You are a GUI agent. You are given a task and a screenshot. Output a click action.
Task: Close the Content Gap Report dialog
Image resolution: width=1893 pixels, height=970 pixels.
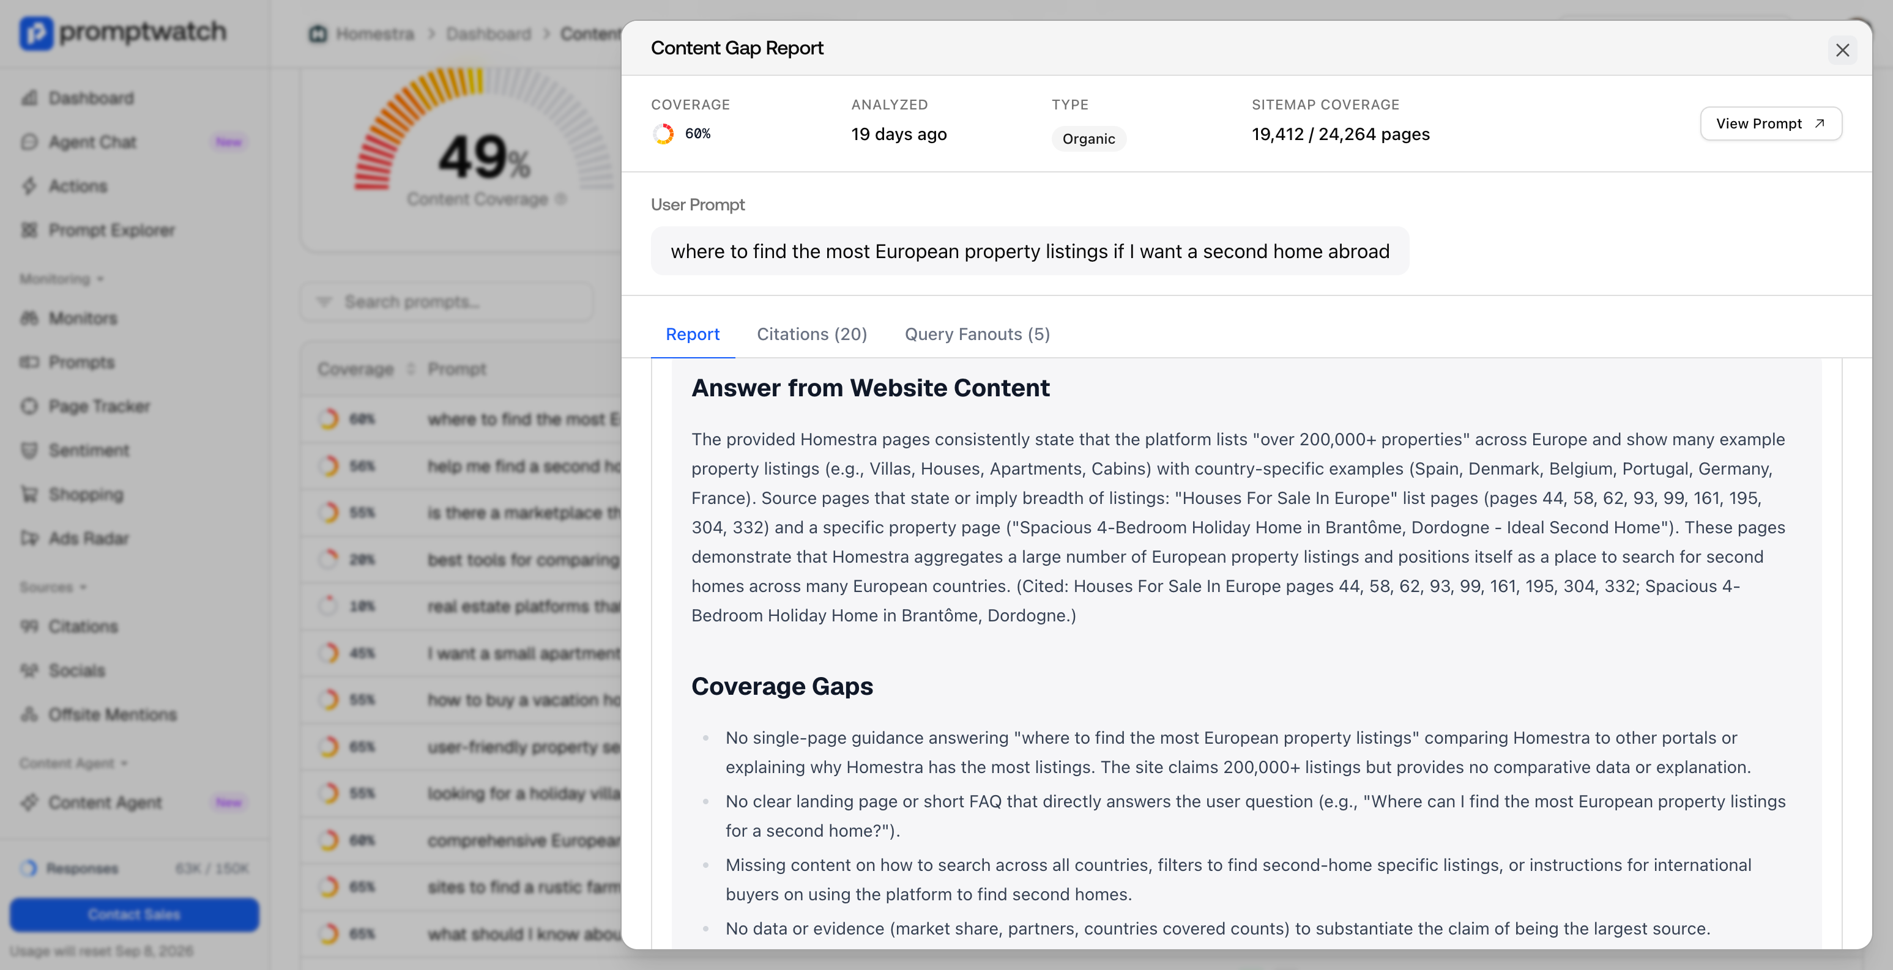tap(1842, 50)
